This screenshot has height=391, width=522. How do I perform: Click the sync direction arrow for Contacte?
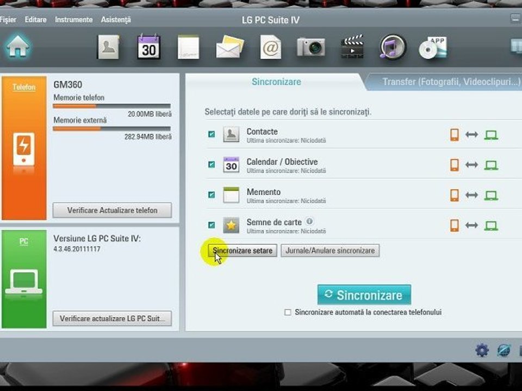(472, 135)
